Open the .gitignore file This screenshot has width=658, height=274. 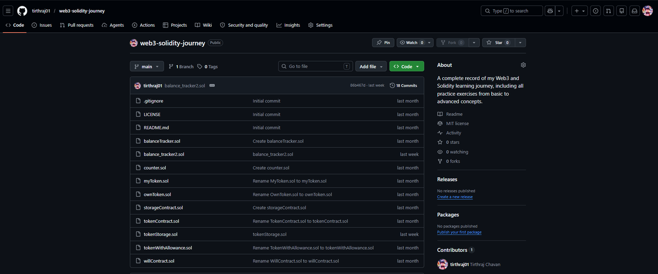coord(153,101)
